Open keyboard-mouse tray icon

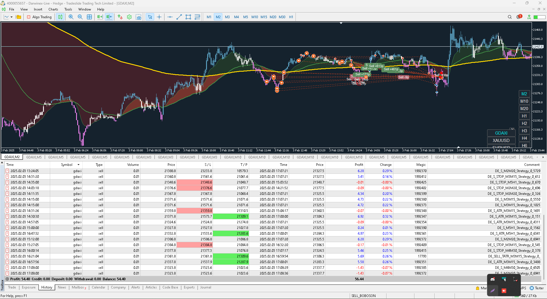pos(504,279)
